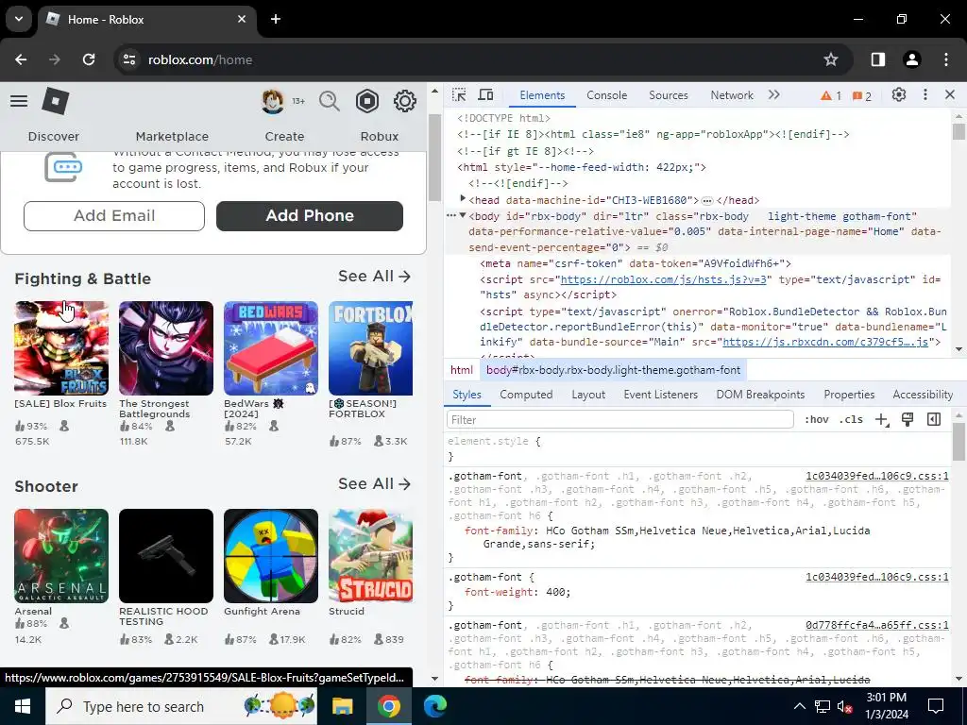Open the tab search dropdown arrow
This screenshot has width=967, height=725.
pyautogui.click(x=19, y=19)
